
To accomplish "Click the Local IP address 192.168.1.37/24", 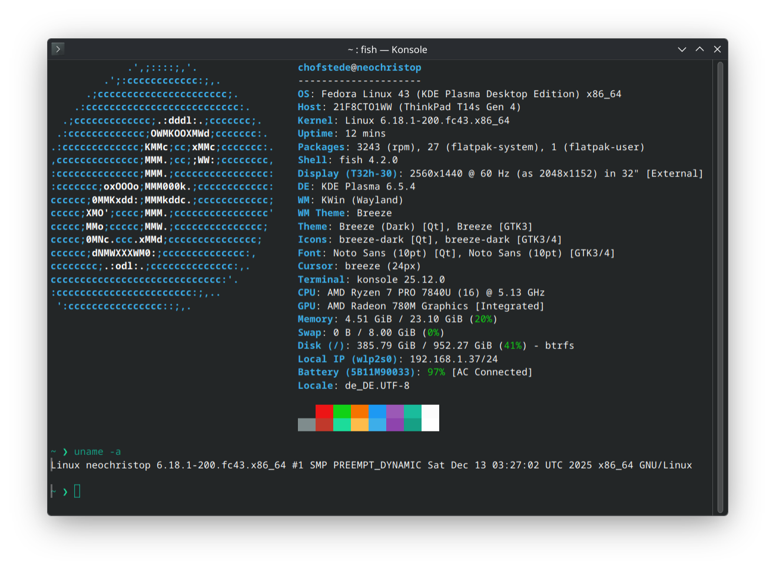I will (453, 359).
